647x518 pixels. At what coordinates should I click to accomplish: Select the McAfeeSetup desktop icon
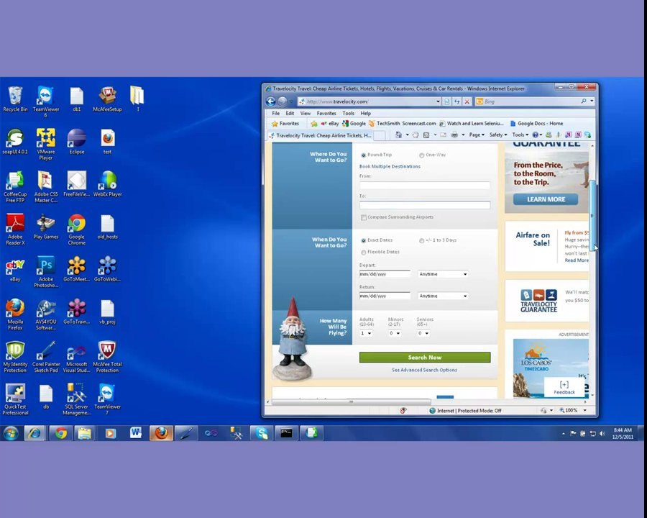click(x=107, y=99)
